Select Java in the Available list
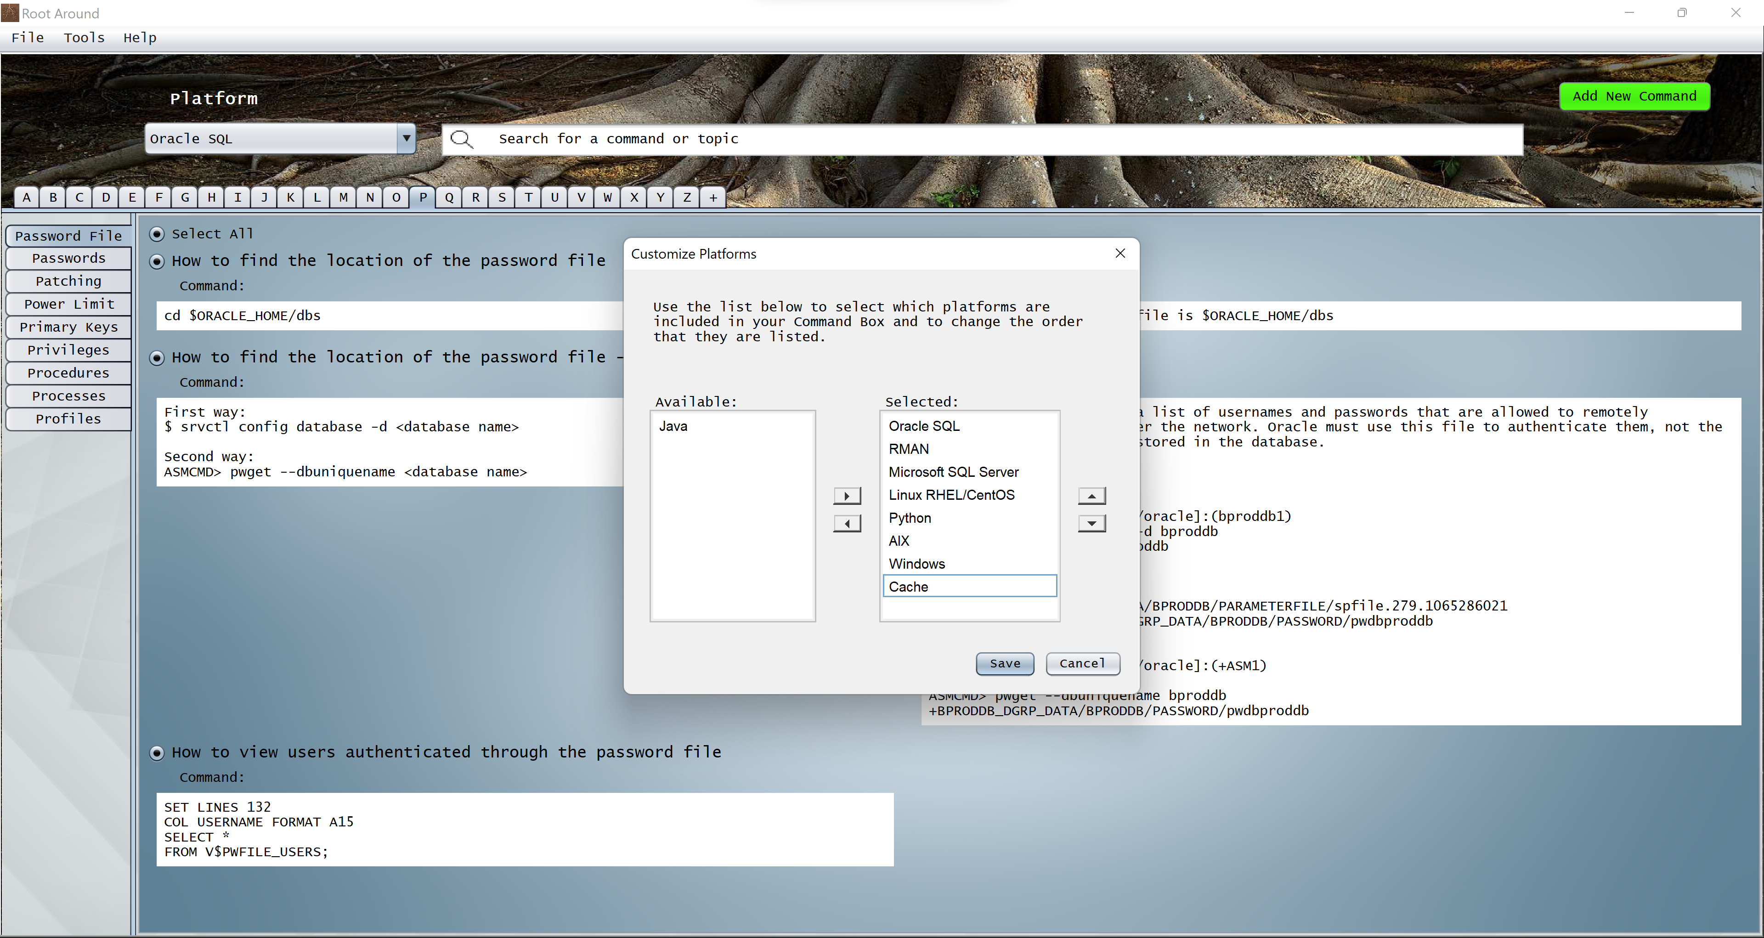 click(733, 427)
